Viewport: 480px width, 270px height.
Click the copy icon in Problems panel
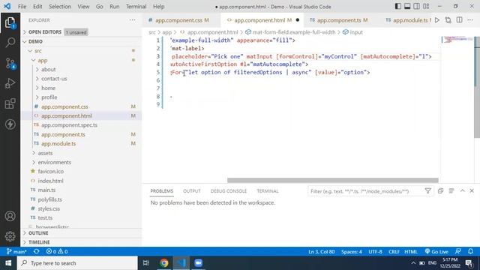pos(440,191)
